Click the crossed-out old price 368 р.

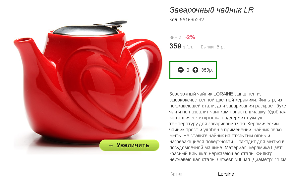pos(176,37)
